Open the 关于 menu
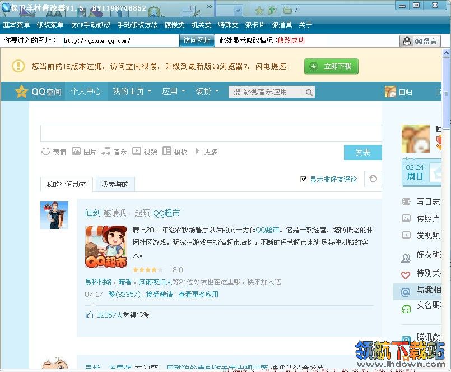This screenshot has height=372, width=451. (x=305, y=25)
